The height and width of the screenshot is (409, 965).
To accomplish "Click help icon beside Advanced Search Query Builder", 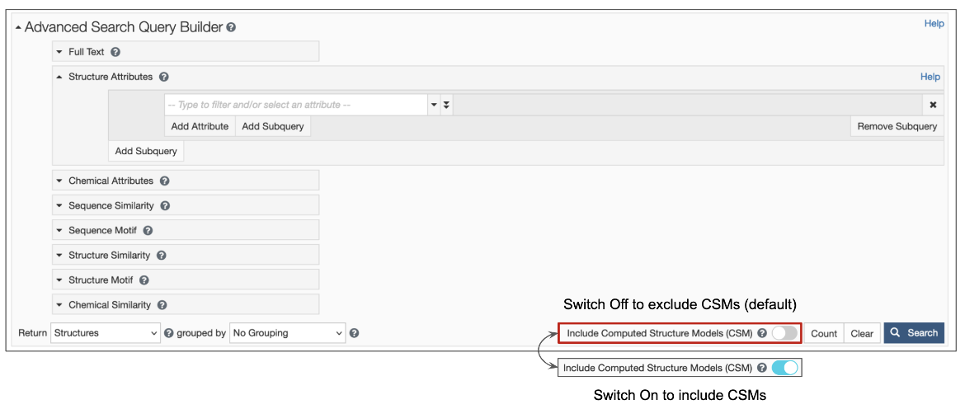I will tap(231, 27).
